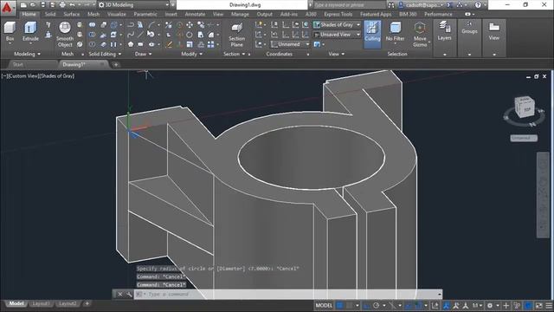This screenshot has height=312, width=554.
Task: Click the Section Plane tool
Action: point(236,35)
